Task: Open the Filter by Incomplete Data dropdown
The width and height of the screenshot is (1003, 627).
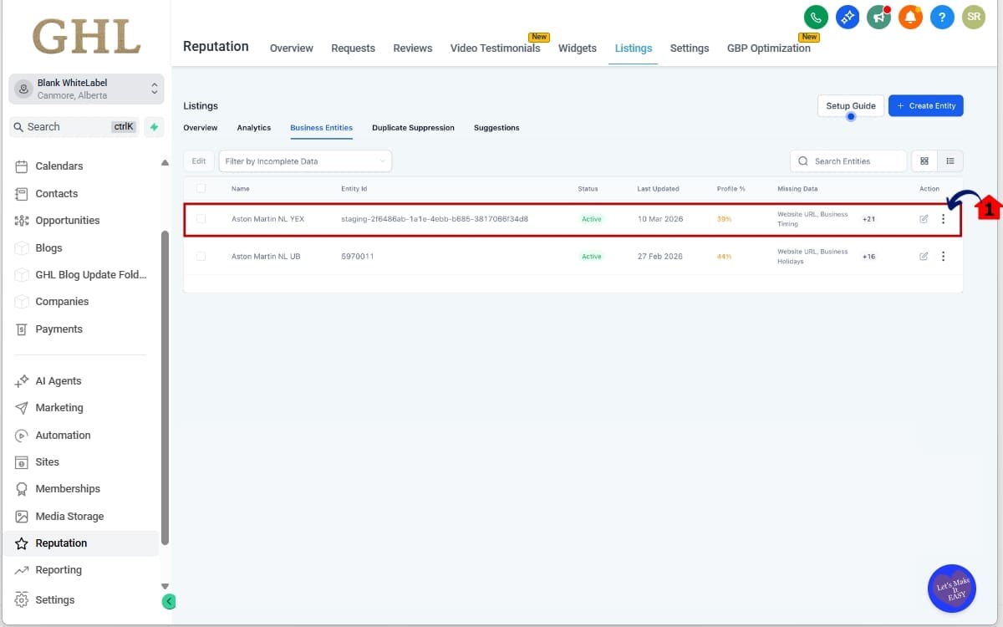Action: (x=305, y=161)
